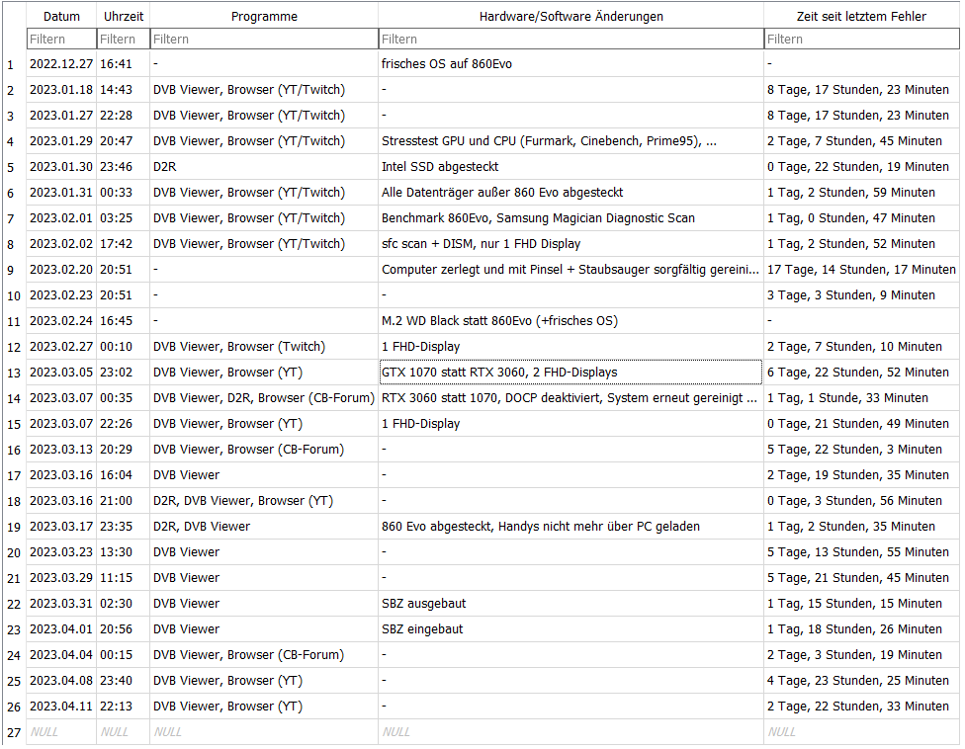Screen dimensions: 965x749
Task: Focus the Datum filter field
Action: 61,39
